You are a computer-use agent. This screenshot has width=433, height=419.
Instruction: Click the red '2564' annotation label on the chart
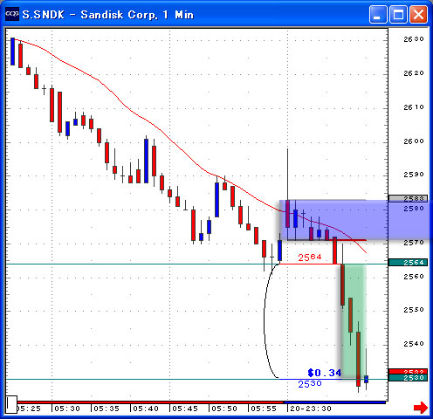pyautogui.click(x=310, y=258)
